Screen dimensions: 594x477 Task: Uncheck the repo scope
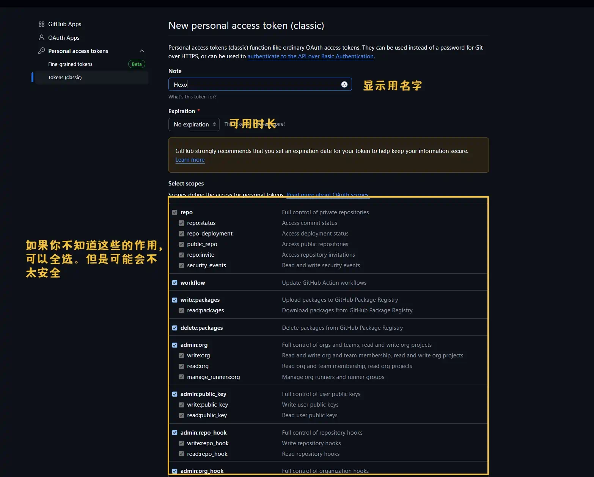click(174, 212)
